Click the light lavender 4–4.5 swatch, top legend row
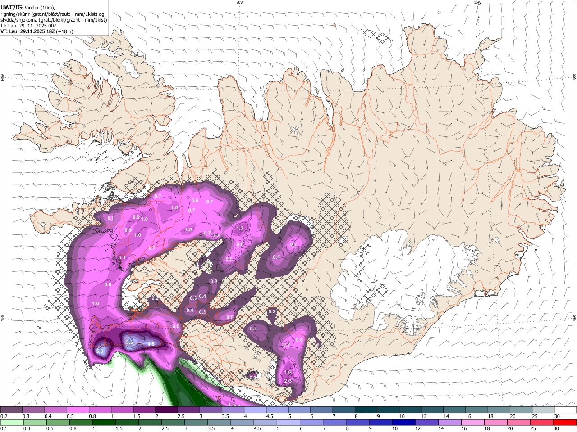 [x=255, y=410]
